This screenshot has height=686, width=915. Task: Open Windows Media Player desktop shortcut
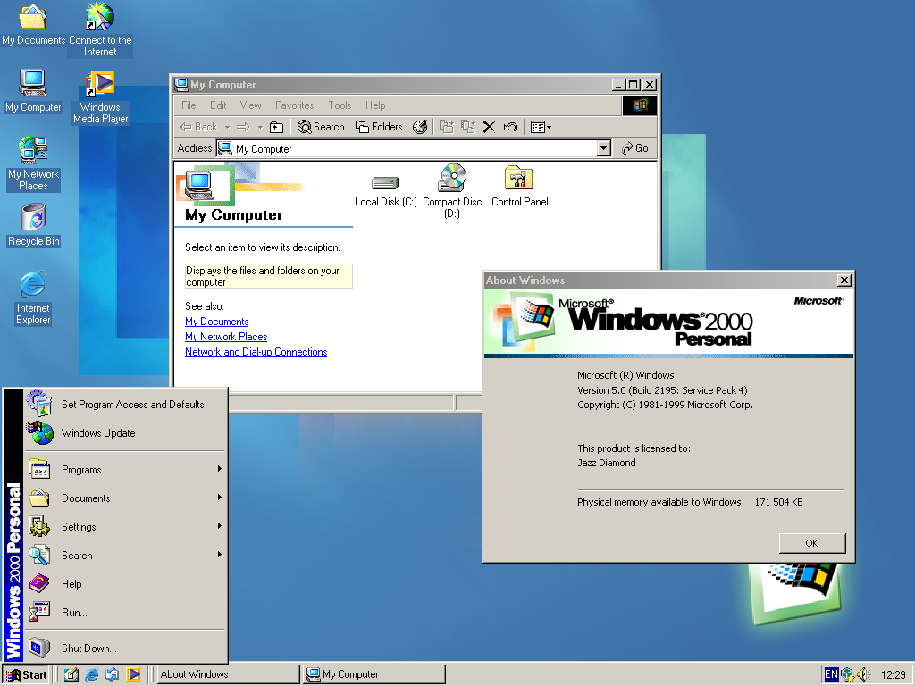pos(100,96)
